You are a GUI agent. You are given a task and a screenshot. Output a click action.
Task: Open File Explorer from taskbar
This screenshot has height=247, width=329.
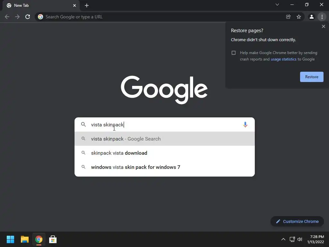(24, 239)
